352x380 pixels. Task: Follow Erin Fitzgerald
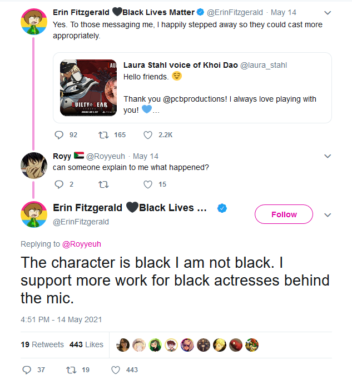pos(284,214)
